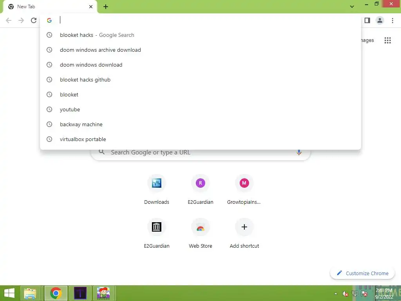Open the Downloads shortcut tile

pos(157,189)
